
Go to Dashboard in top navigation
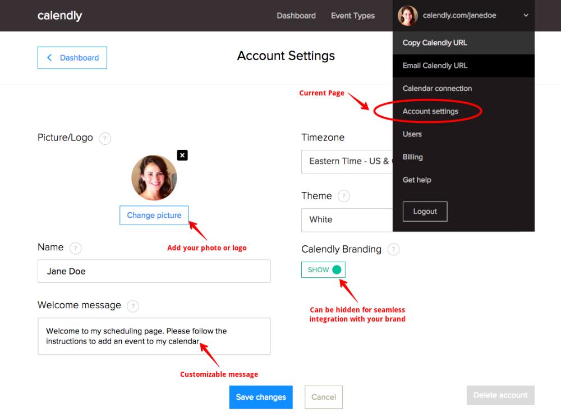296,16
